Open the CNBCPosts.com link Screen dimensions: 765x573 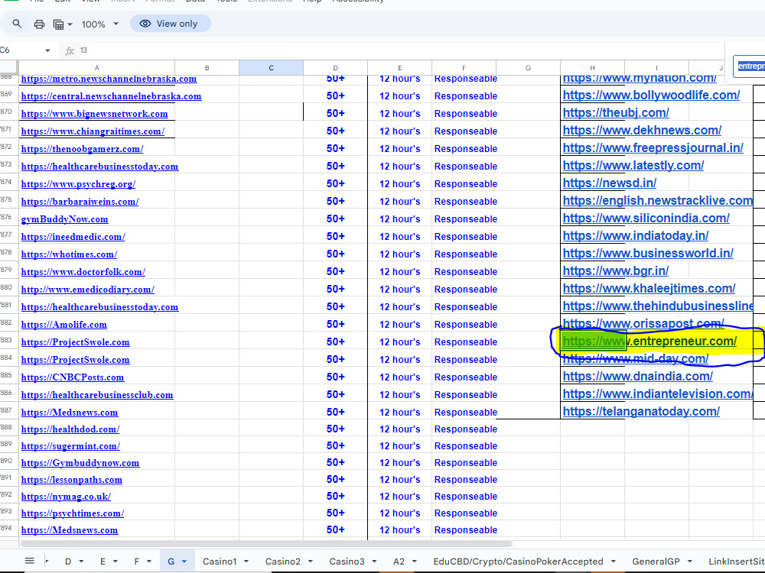click(x=72, y=377)
